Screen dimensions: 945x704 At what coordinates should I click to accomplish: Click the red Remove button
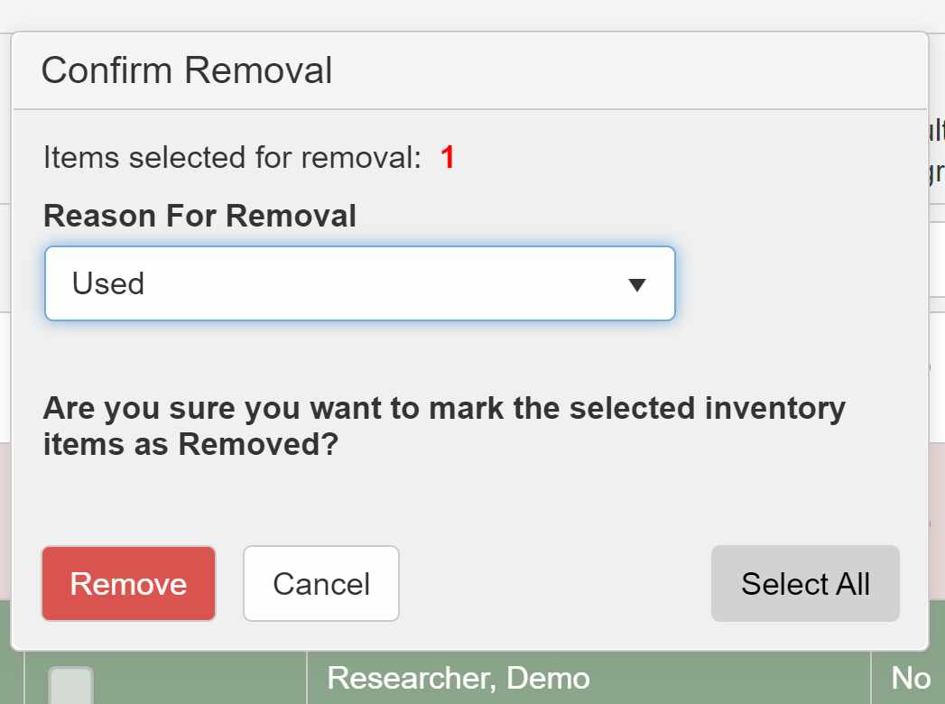tap(128, 584)
